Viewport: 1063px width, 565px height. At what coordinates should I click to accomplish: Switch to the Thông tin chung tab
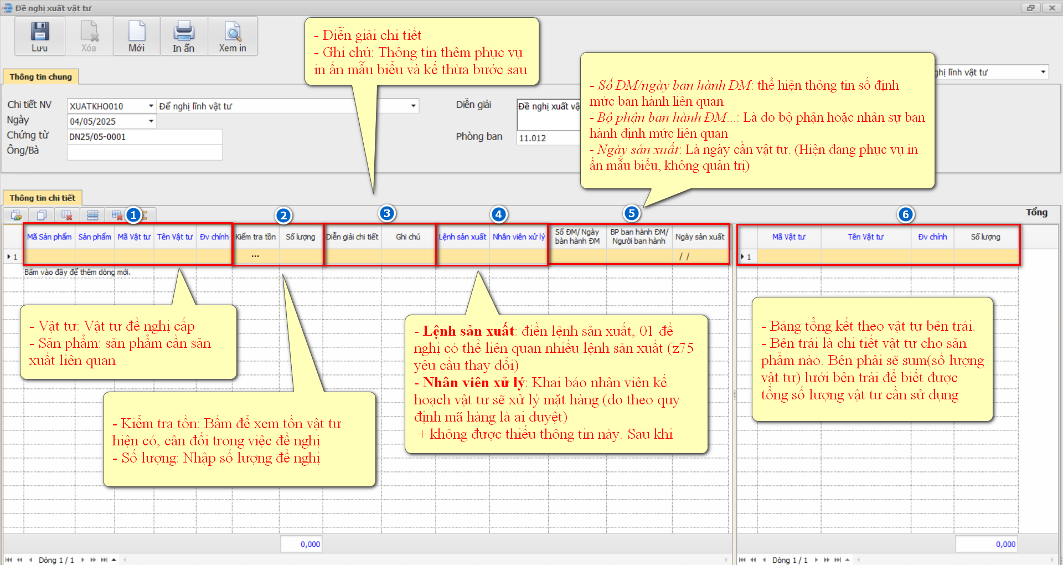click(40, 77)
